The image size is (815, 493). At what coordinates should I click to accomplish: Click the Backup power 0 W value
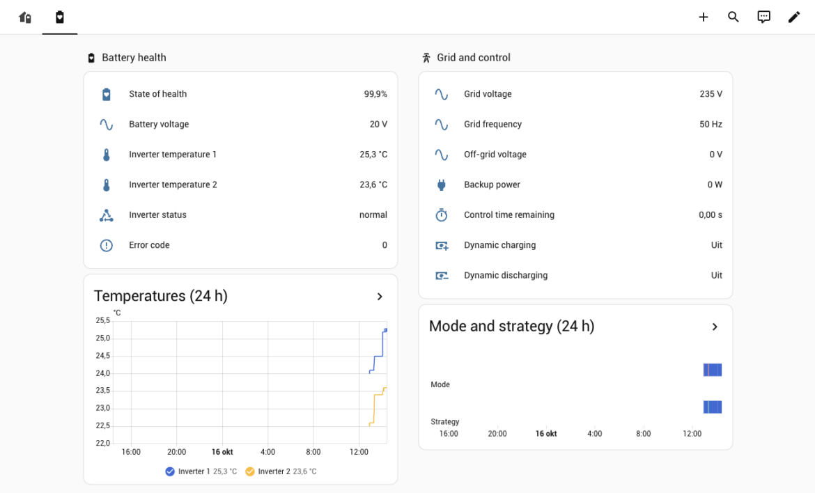pos(715,185)
